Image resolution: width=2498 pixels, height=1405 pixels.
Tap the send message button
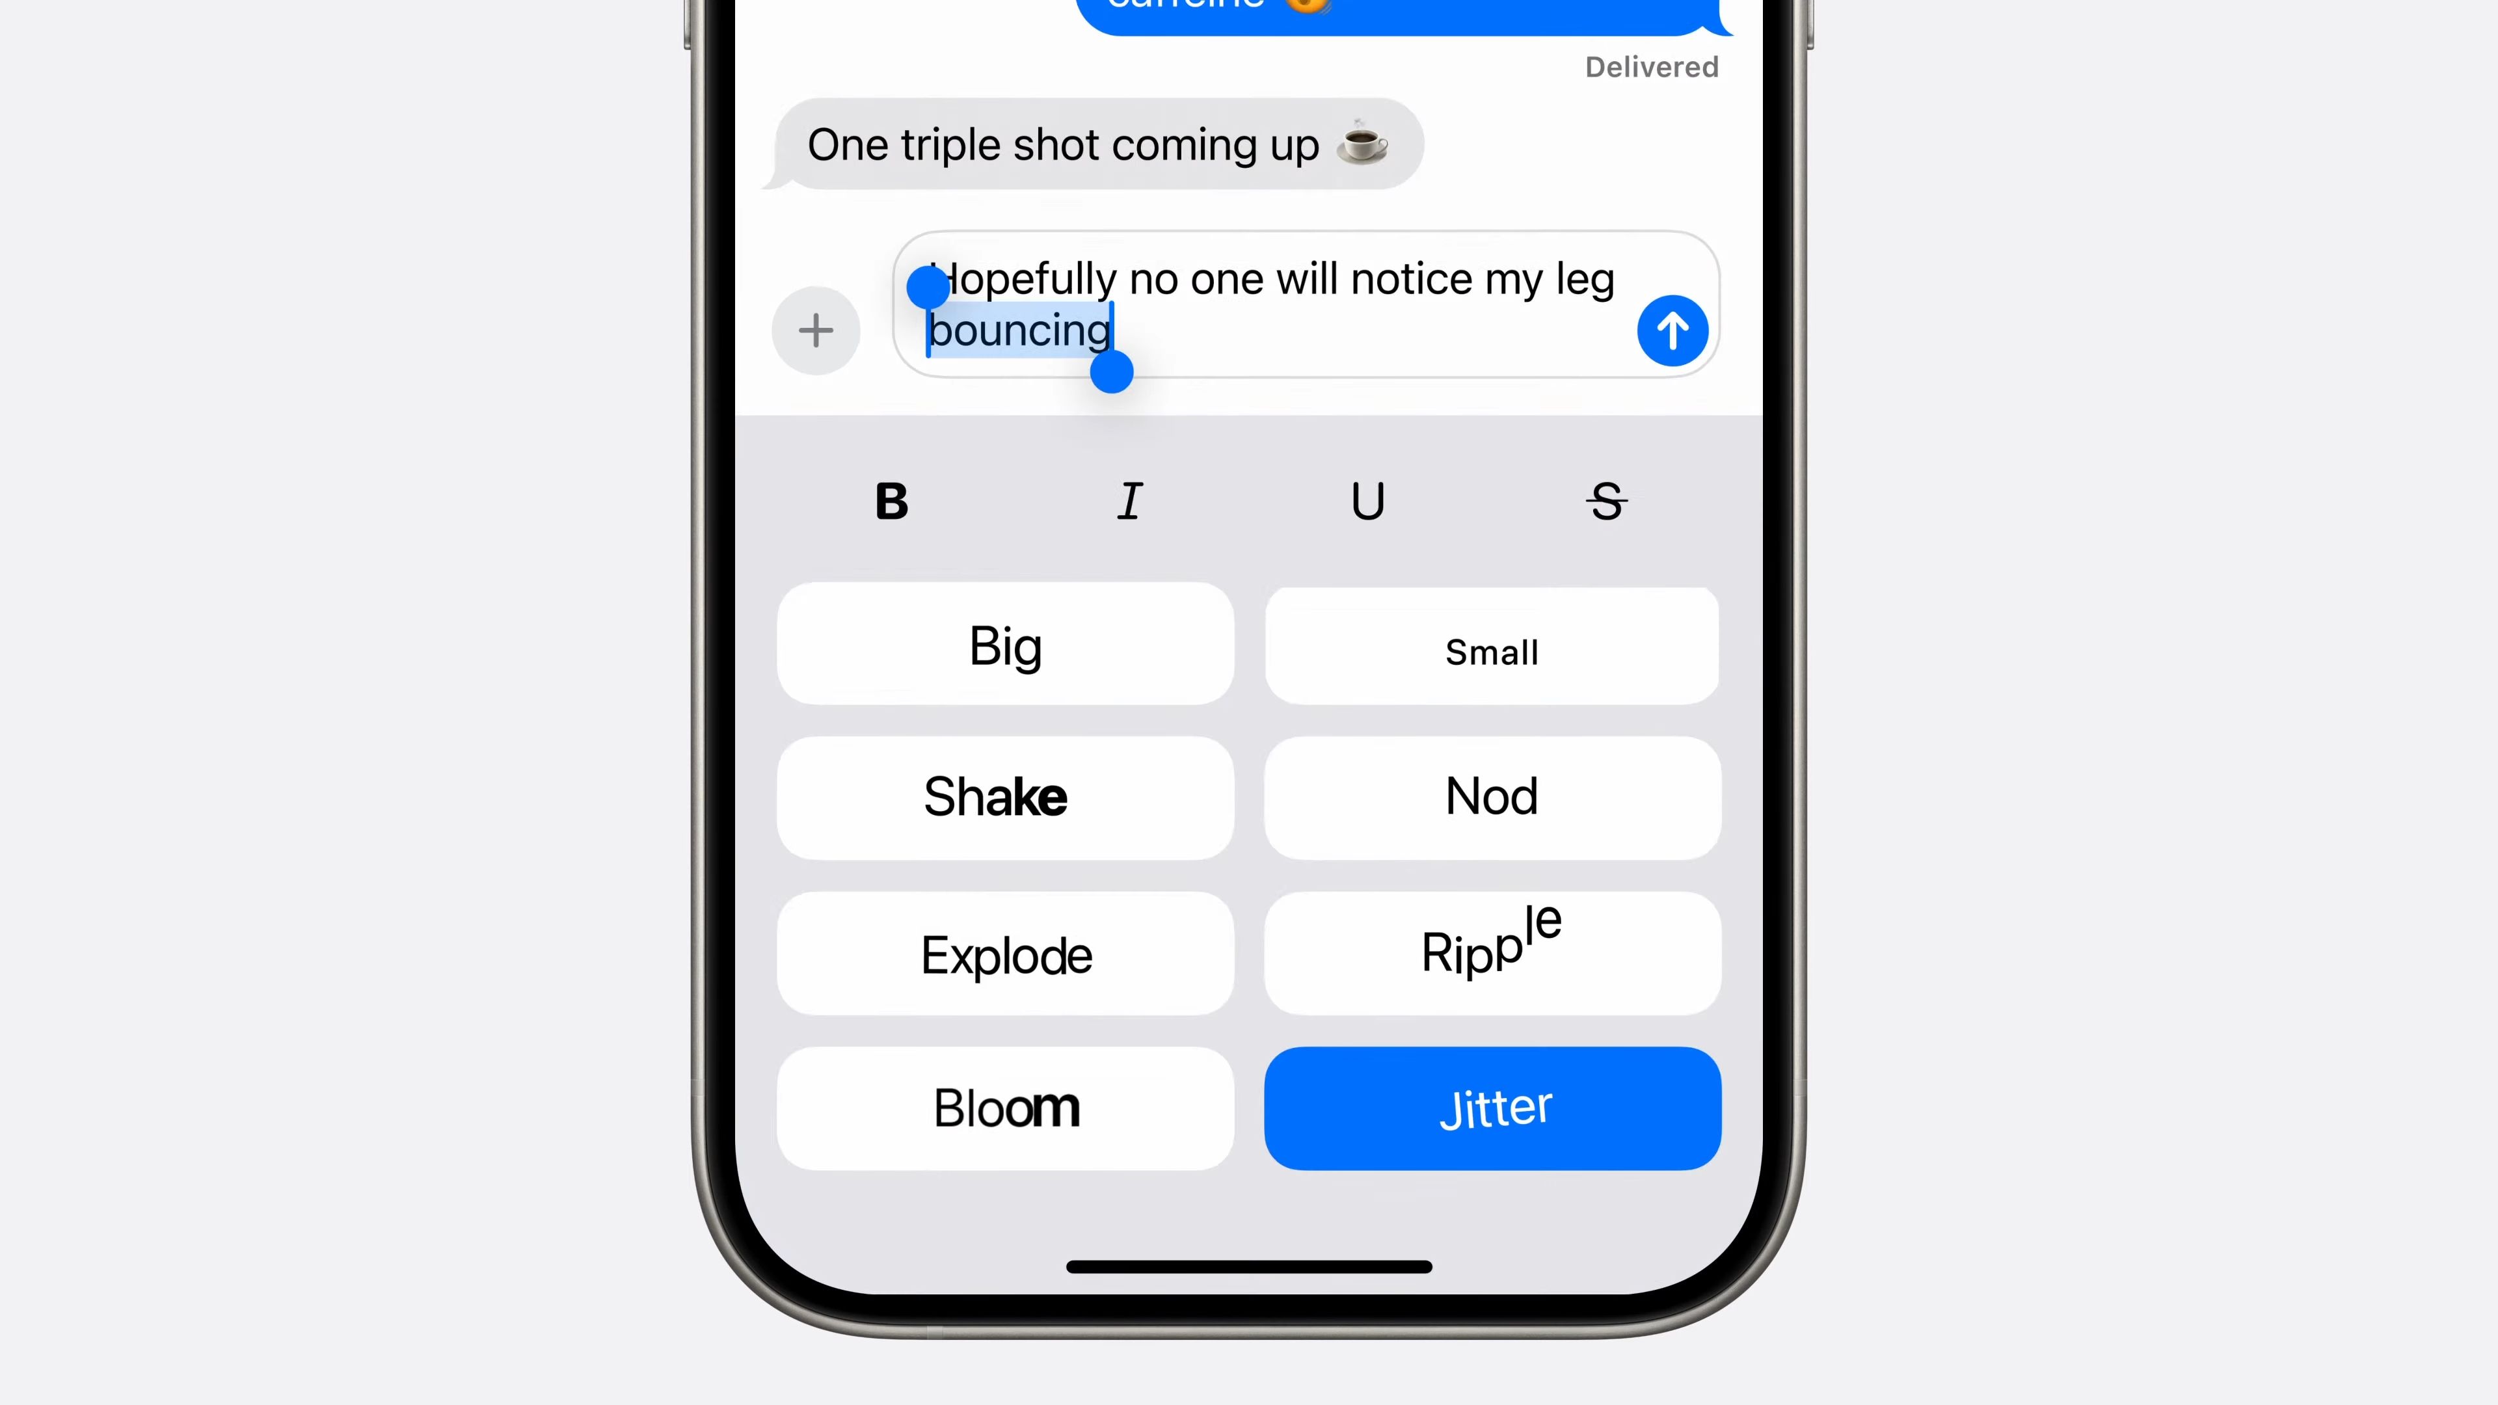[1674, 329]
